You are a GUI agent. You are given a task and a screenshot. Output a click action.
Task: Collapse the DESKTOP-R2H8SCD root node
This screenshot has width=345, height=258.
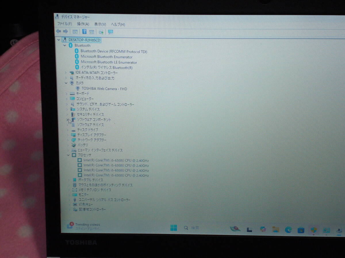(x=59, y=40)
